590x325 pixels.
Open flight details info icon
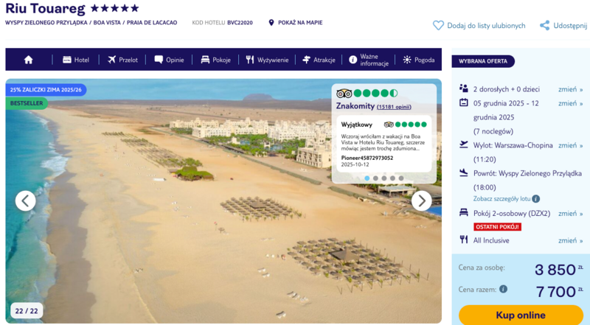click(536, 199)
